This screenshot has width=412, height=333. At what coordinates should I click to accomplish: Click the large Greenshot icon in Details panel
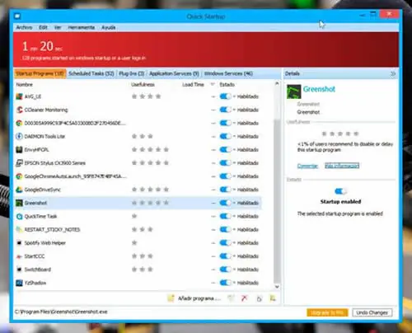293,91
